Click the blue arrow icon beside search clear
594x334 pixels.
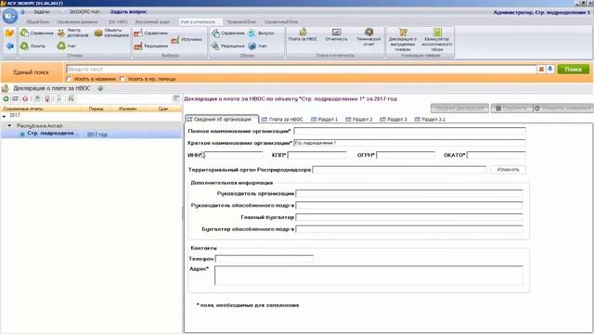pyautogui.click(x=550, y=70)
